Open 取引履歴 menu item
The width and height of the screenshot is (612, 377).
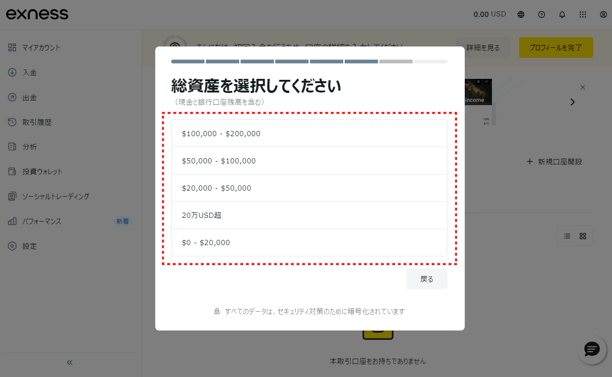point(37,122)
